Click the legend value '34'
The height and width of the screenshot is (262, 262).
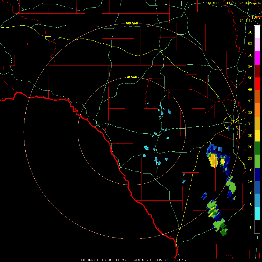pos(250,124)
